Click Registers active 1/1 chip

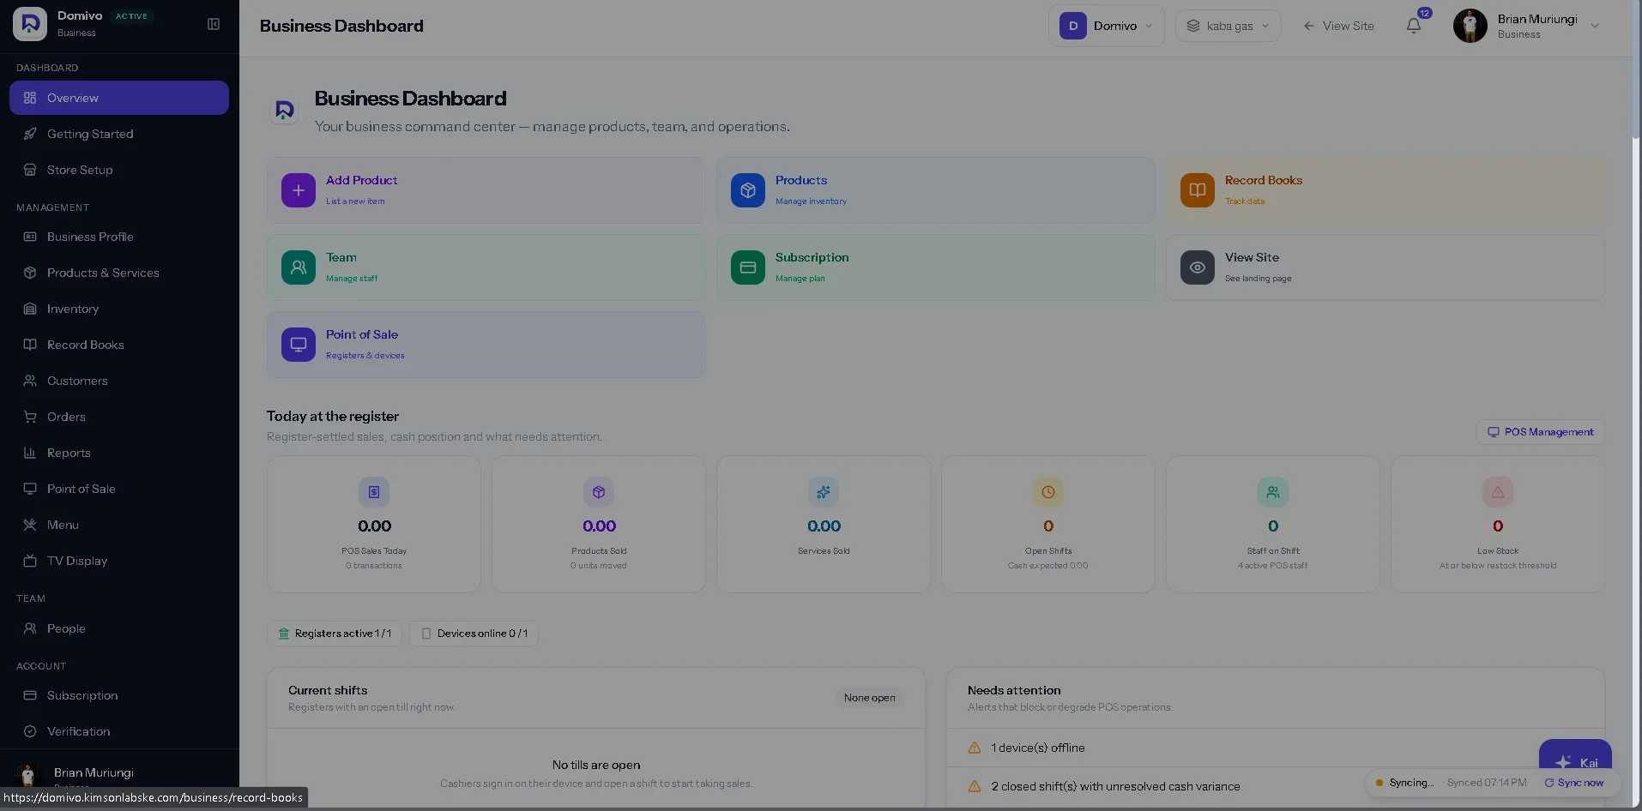[335, 634]
